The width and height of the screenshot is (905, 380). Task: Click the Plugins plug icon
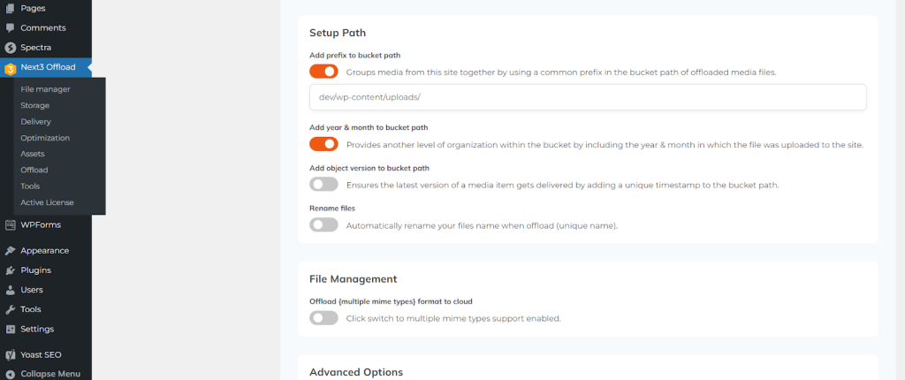tap(10, 270)
